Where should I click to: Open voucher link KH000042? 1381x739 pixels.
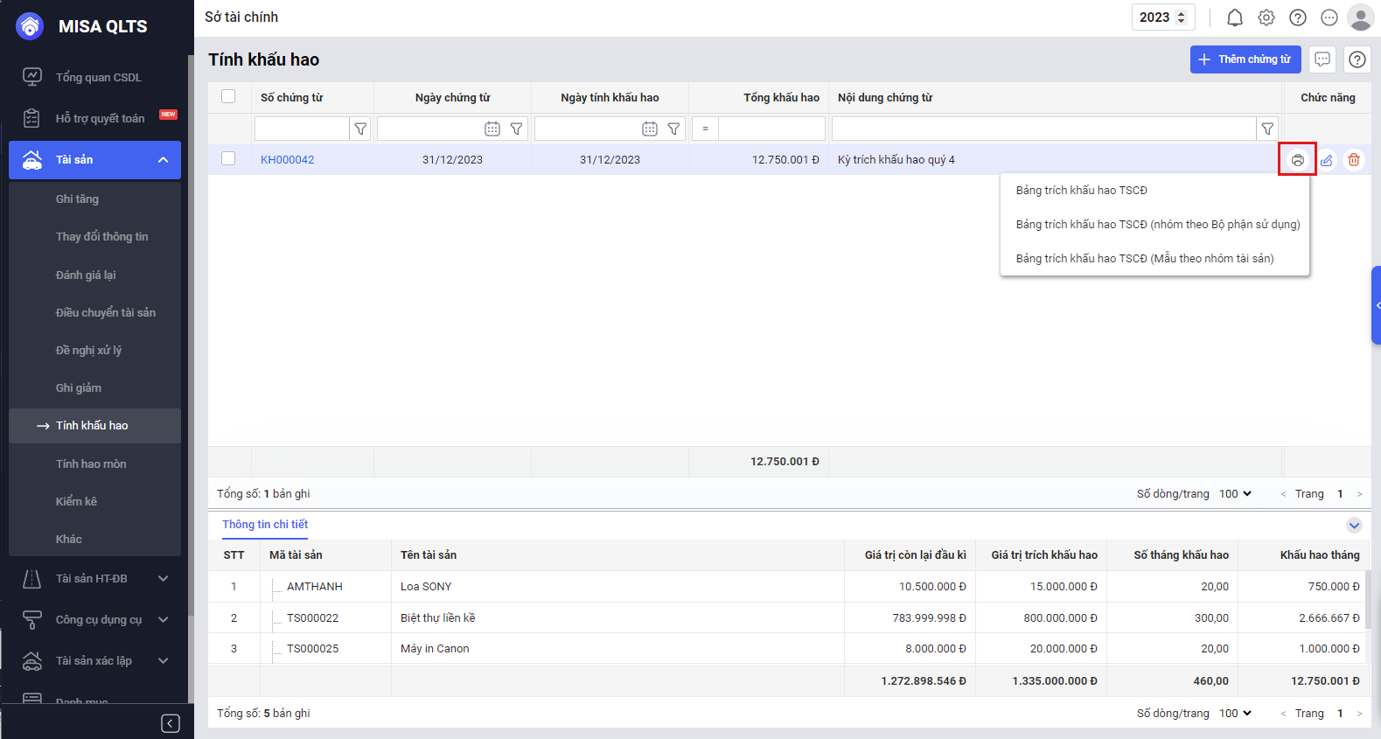[x=287, y=160]
